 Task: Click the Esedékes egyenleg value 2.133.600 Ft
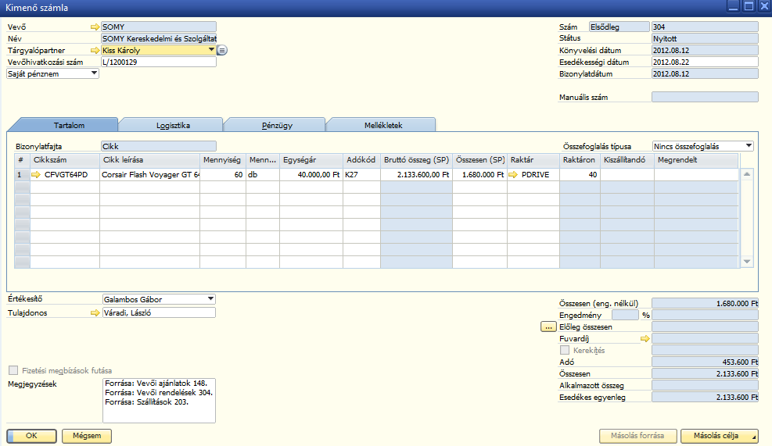705,398
